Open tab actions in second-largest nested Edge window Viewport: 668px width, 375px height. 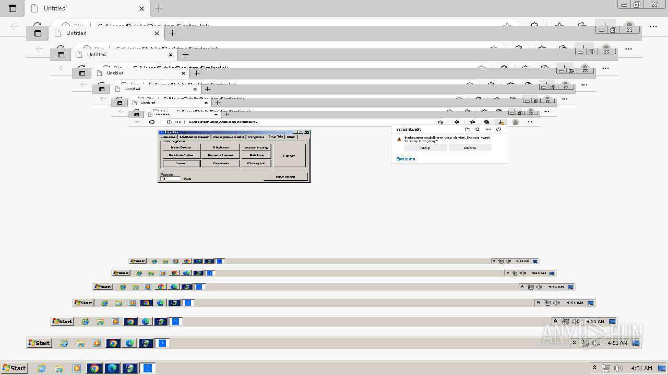tap(38, 33)
